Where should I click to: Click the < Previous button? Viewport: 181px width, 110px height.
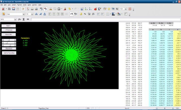click(x=9, y=30)
